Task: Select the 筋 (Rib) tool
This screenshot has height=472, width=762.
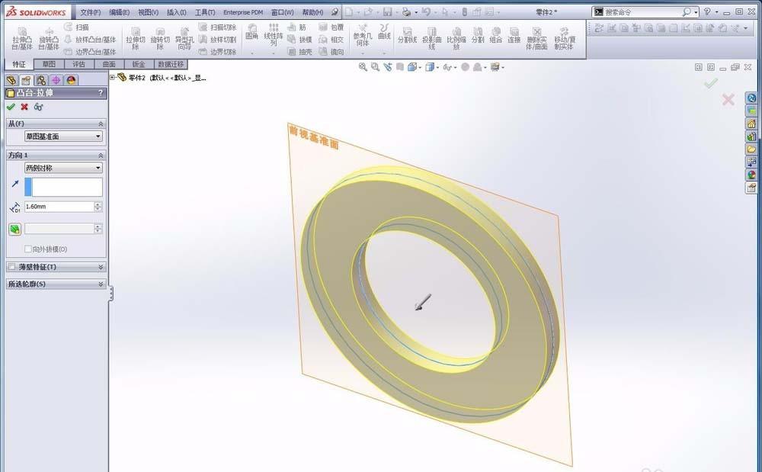Action: click(302, 28)
